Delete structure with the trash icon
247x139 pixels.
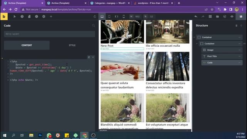(236, 25)
